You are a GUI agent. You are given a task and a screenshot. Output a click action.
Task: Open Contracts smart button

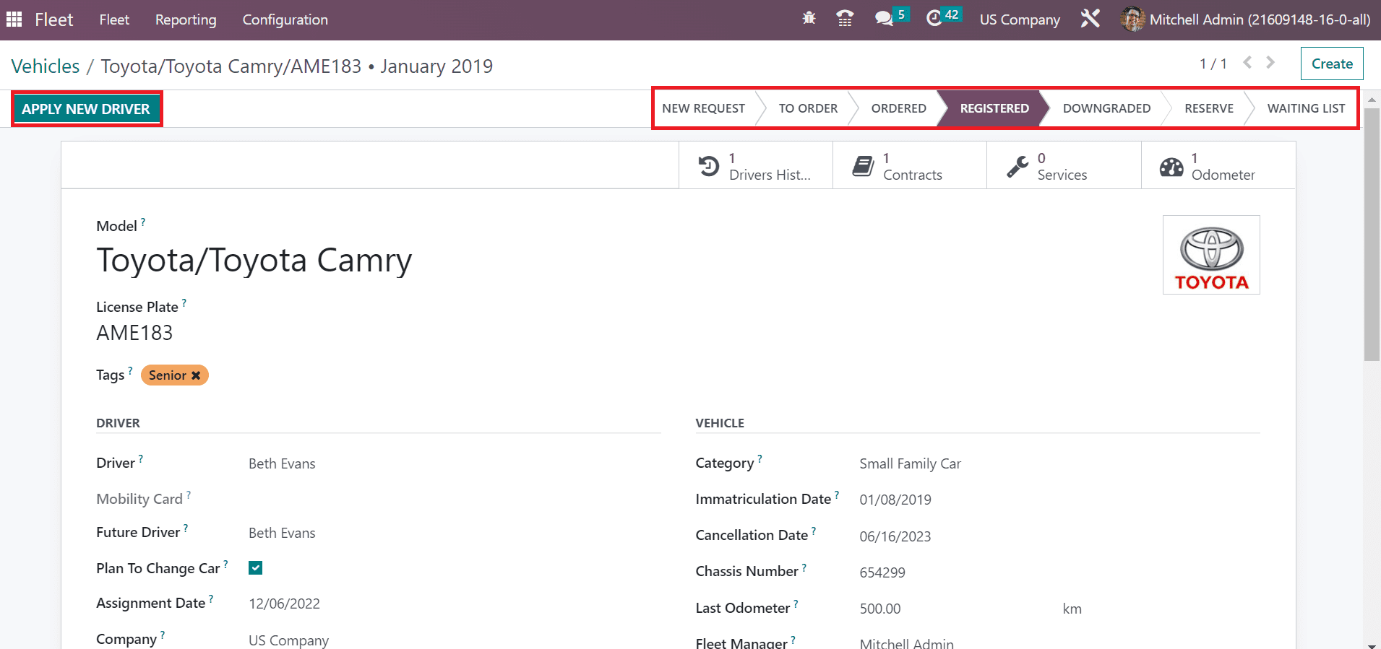[x=910, y=166]
